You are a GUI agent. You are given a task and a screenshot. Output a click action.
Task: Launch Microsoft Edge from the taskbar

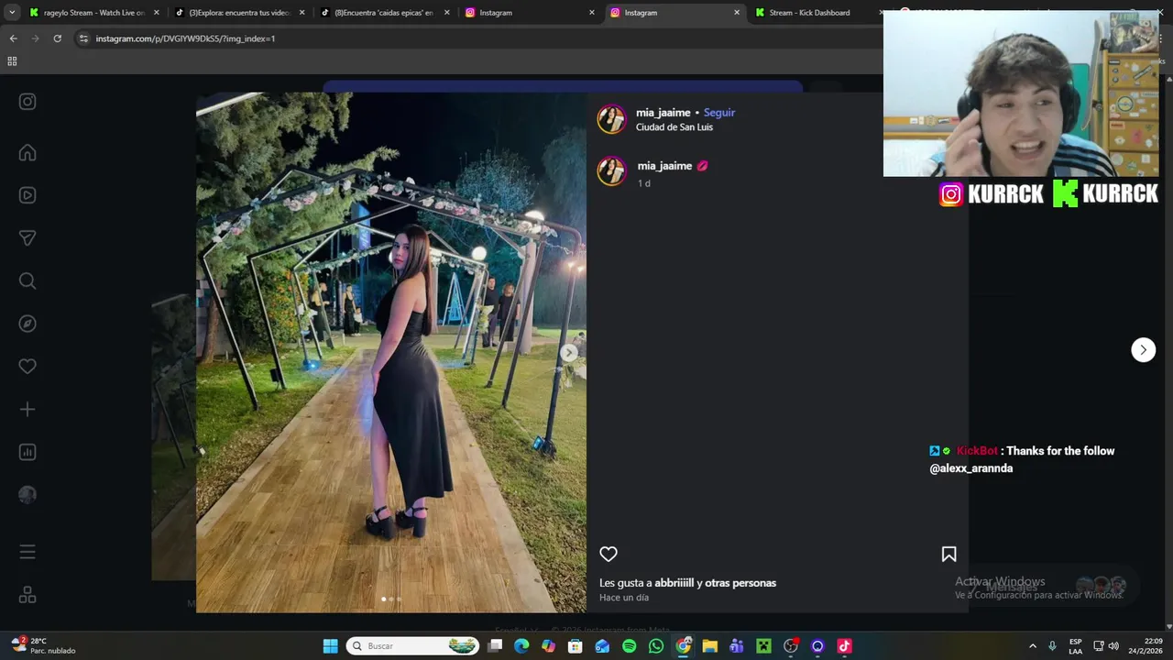click(x=521, y=646)
